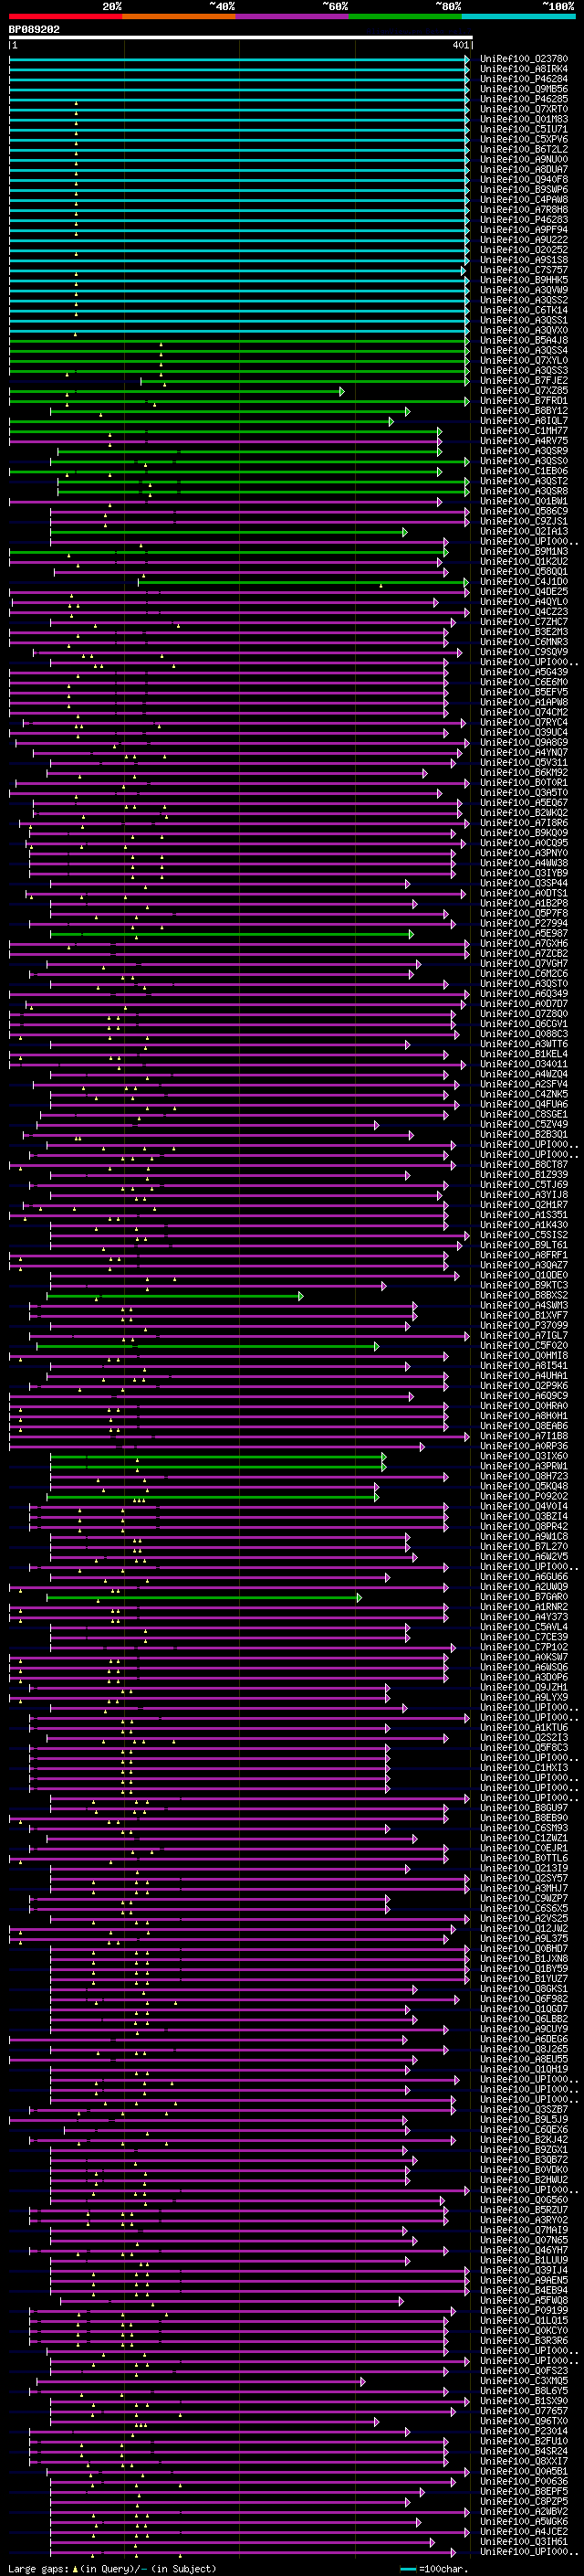Select hit UniRef100_A4RV75
Image resolution: width=584 pixels, height=2576 pixels.
[523, 441]
